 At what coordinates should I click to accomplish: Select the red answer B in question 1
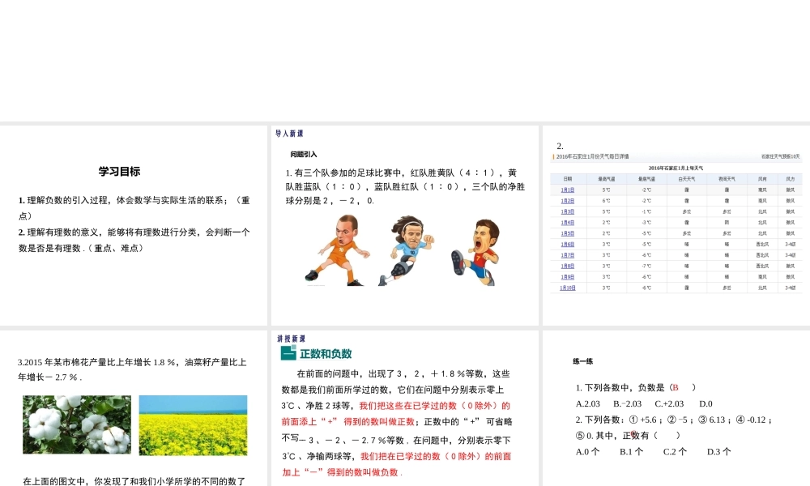676,388
